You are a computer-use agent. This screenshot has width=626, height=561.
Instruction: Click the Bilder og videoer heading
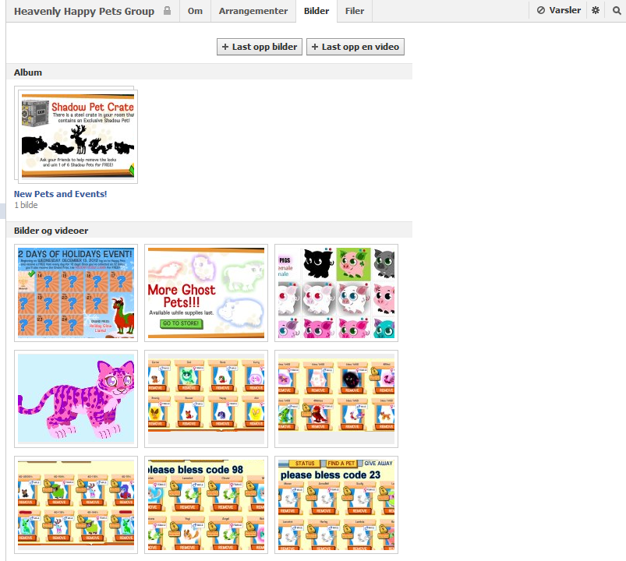click(51, 231)
